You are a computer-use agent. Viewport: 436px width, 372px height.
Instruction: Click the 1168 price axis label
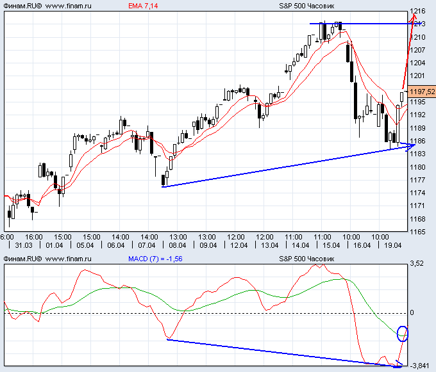[417, 219]
